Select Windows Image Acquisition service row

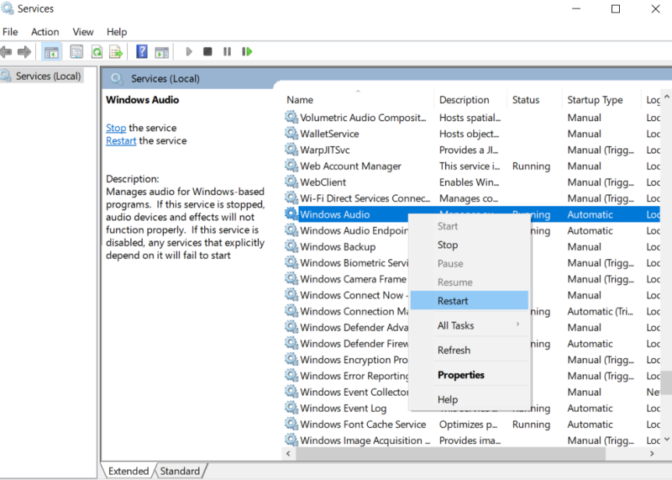pyautogui.click(x=471, y=440)
